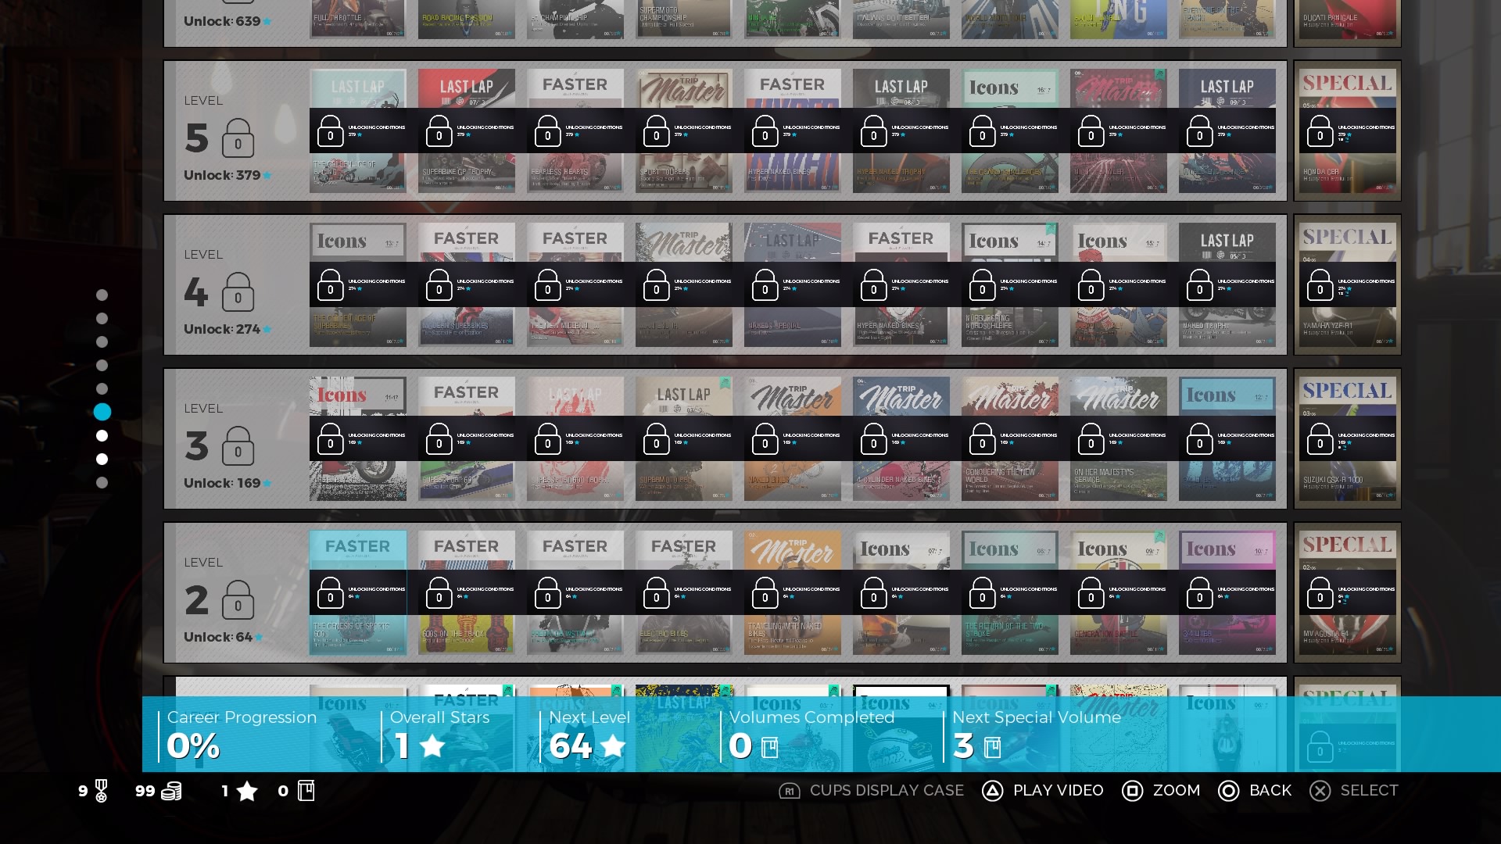This screenshot has width=1501, height=844.
Task: Select the third page indicator dot
Action: click(x=102, y=342)
